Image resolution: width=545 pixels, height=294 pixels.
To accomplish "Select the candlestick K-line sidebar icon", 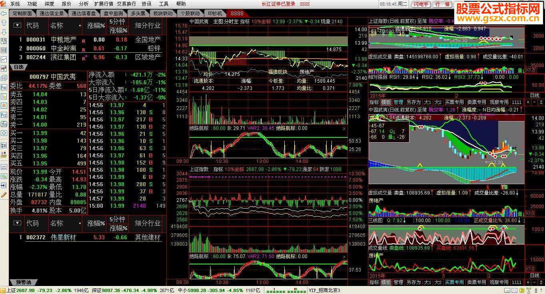I will coord(4,68).
